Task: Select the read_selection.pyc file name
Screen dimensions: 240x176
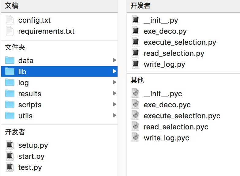Action: click(176, 127)
